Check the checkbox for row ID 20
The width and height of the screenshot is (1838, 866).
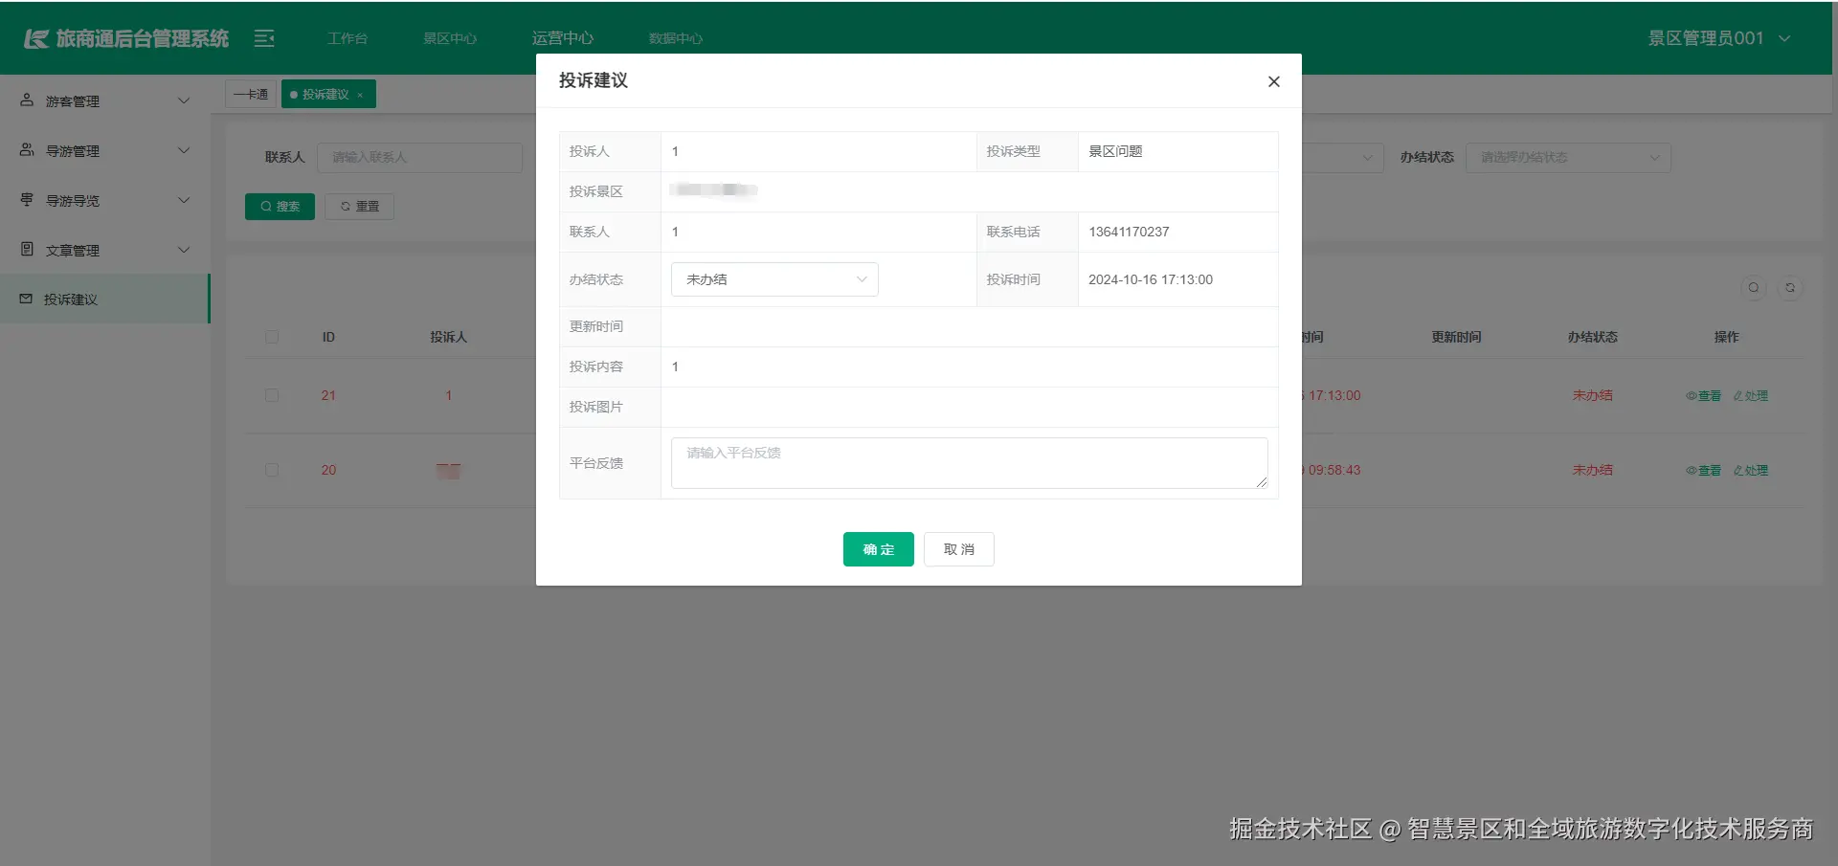[272, 470]
